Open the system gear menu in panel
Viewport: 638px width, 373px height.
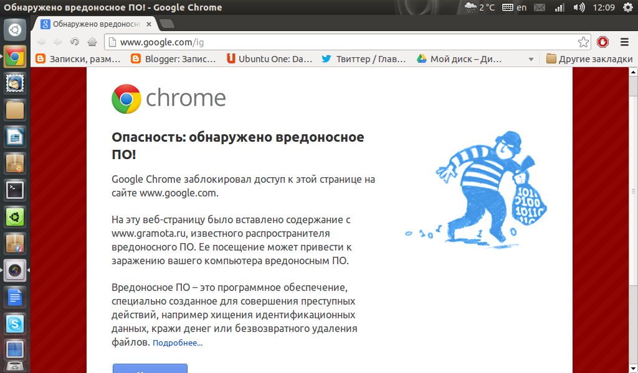(628, 7)
